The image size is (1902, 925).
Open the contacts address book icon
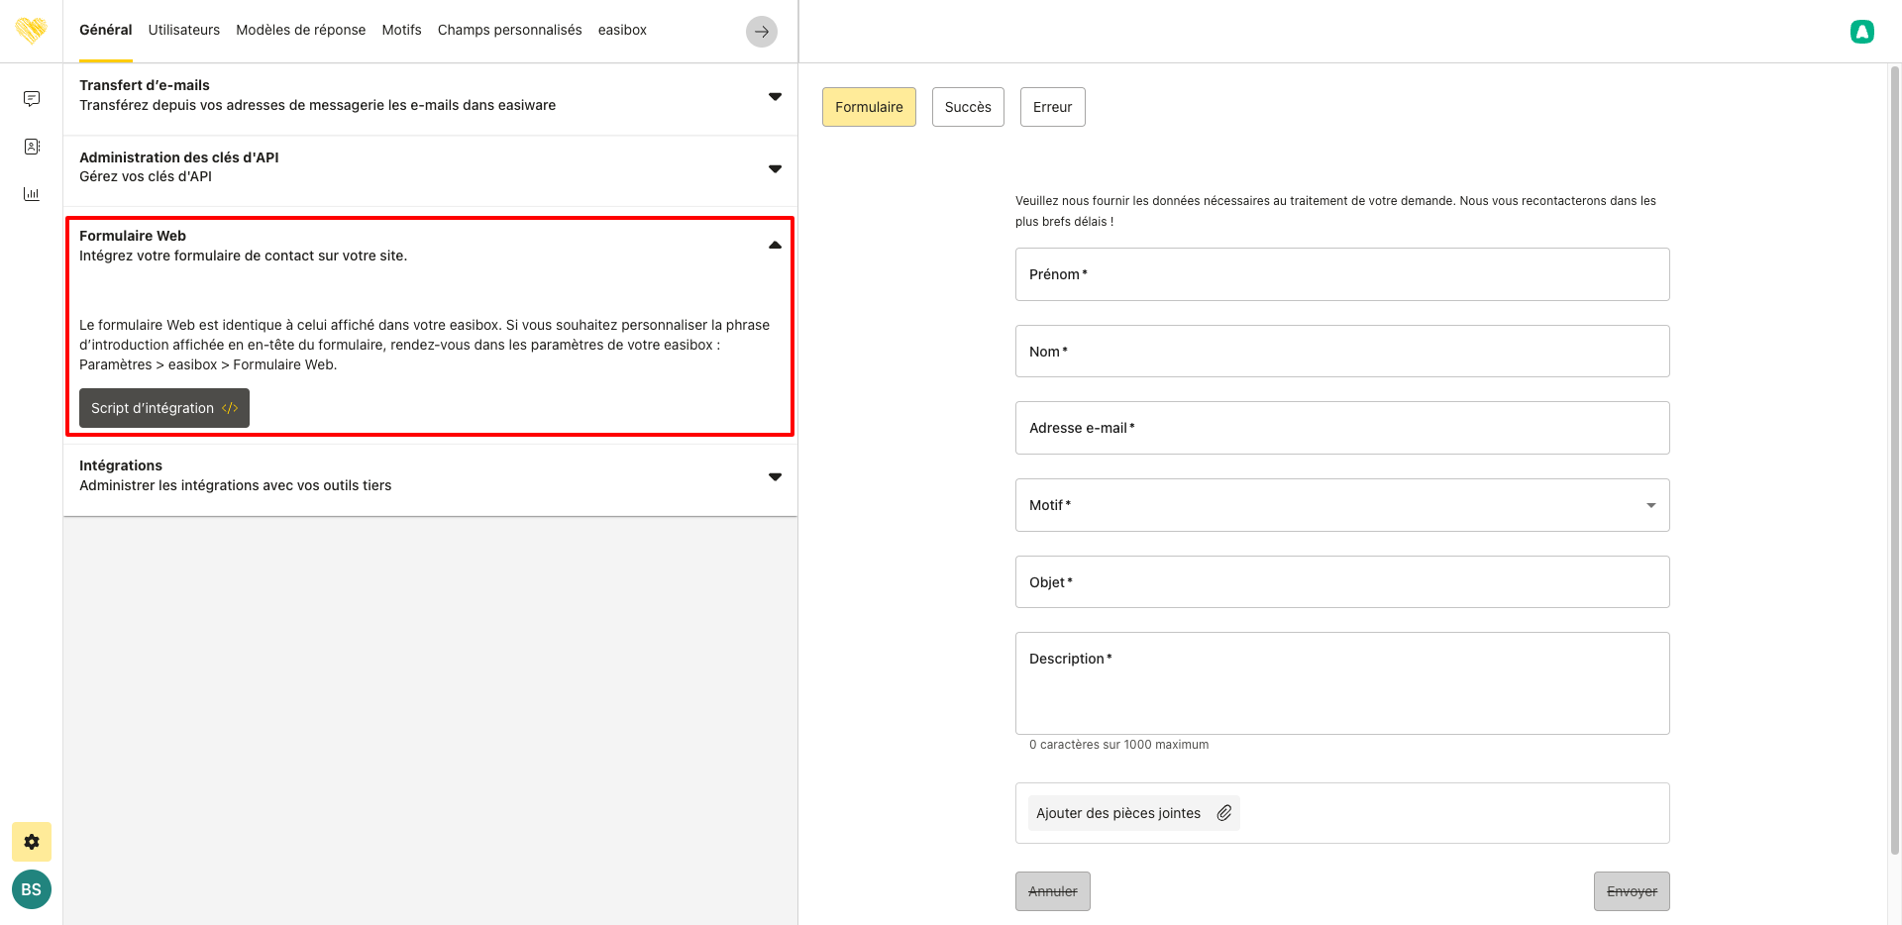click(32, 147)
